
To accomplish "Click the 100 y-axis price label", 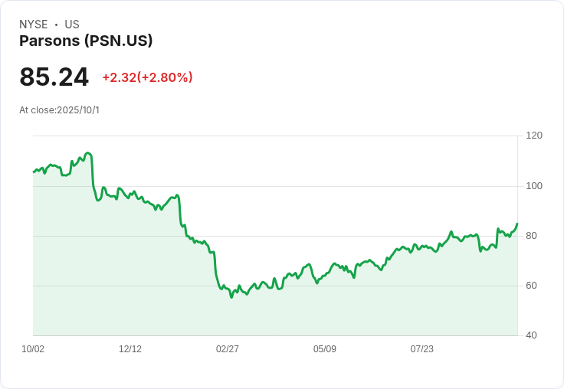I will tap(534, 186).
